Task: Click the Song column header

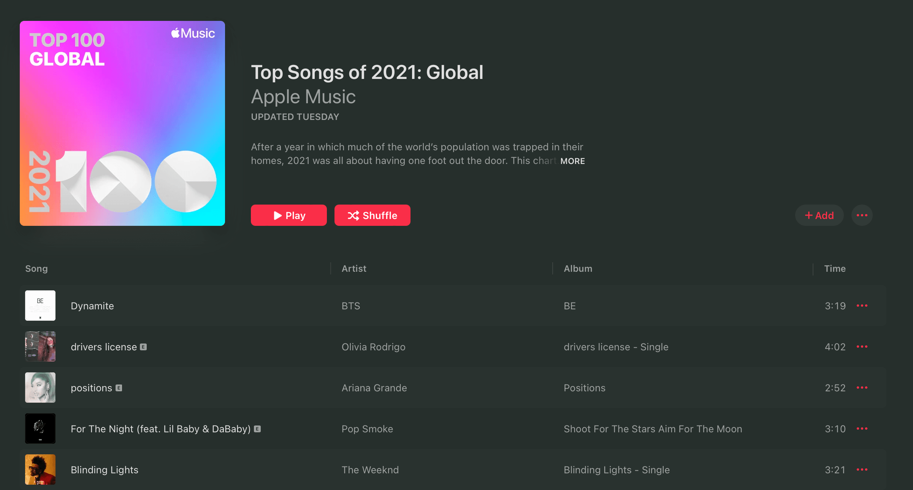Action: [36, 269]
